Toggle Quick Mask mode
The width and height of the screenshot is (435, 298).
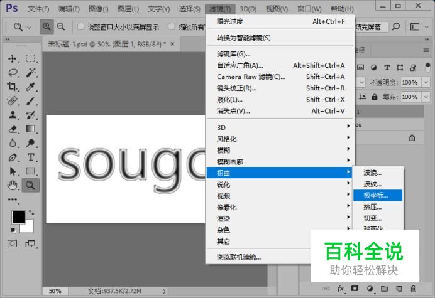coord(12,243)
